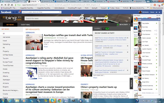Open chat with Brian Solis
This screenshot has width=164, height=103.
tap(148, 27)
